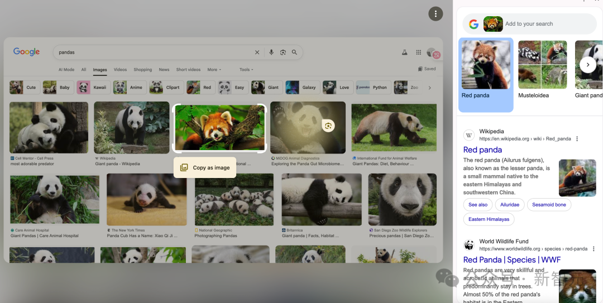
Task: Select the Musteloidea related image card
Action: (x=542, y=70)
